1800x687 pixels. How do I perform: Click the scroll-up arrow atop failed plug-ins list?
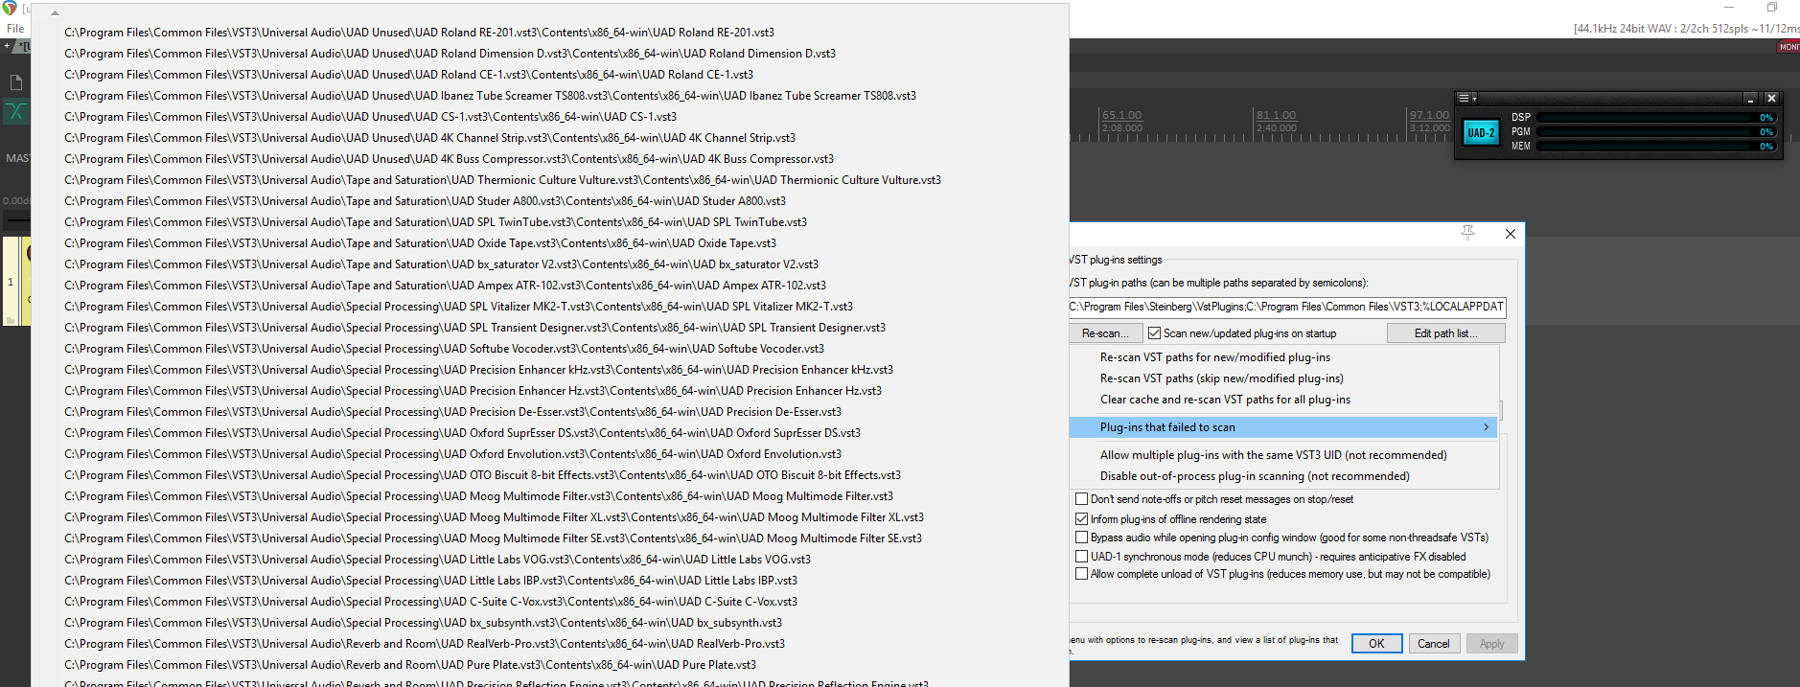[55, 13]
